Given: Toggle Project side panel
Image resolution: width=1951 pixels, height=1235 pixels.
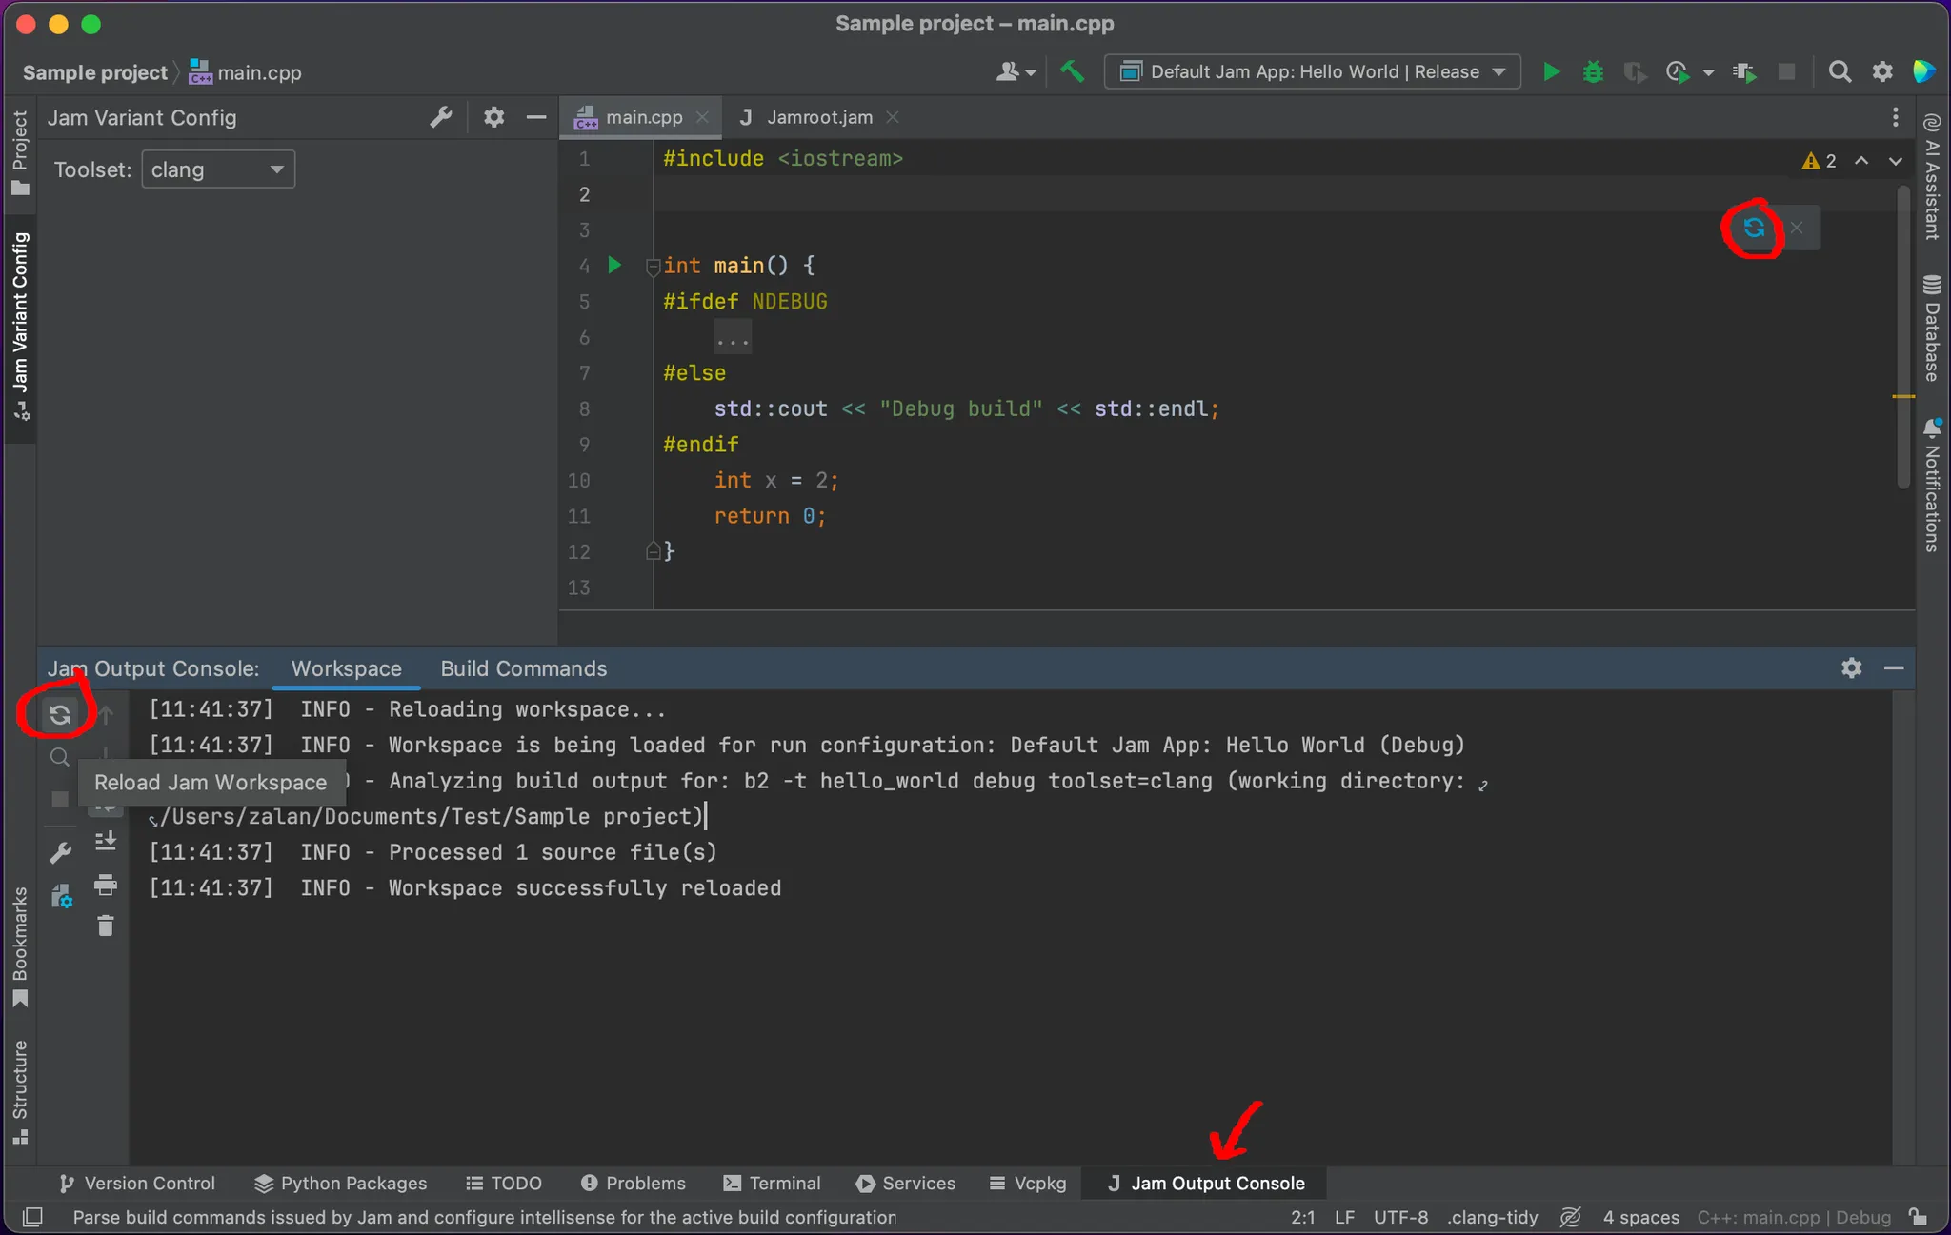Looking at the screenshot, I should pos(20,152).
